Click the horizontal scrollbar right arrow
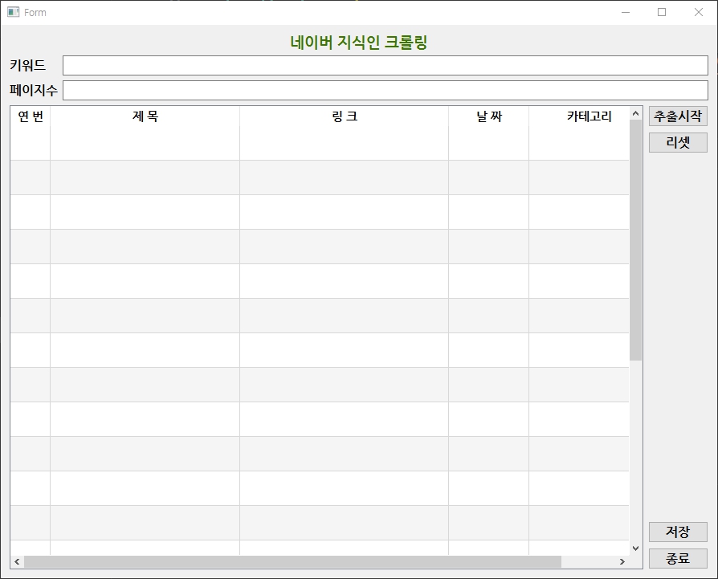Image resolution: width=718 pixels, height=579 pixels. (x=622, y=561)
